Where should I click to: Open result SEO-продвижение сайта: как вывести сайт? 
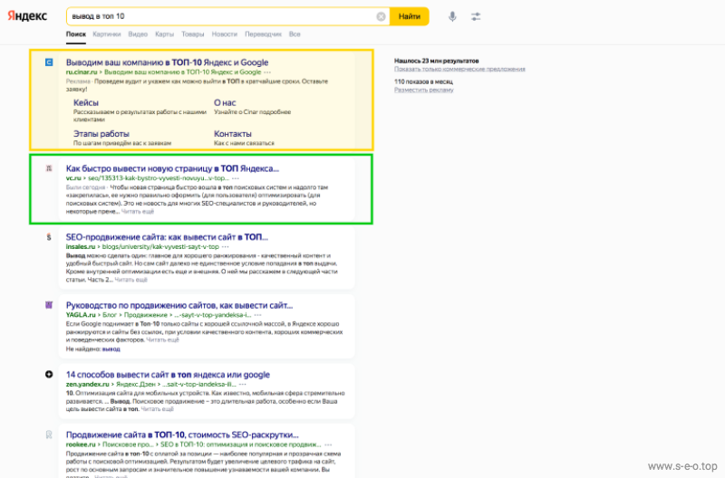pos(167,237)
